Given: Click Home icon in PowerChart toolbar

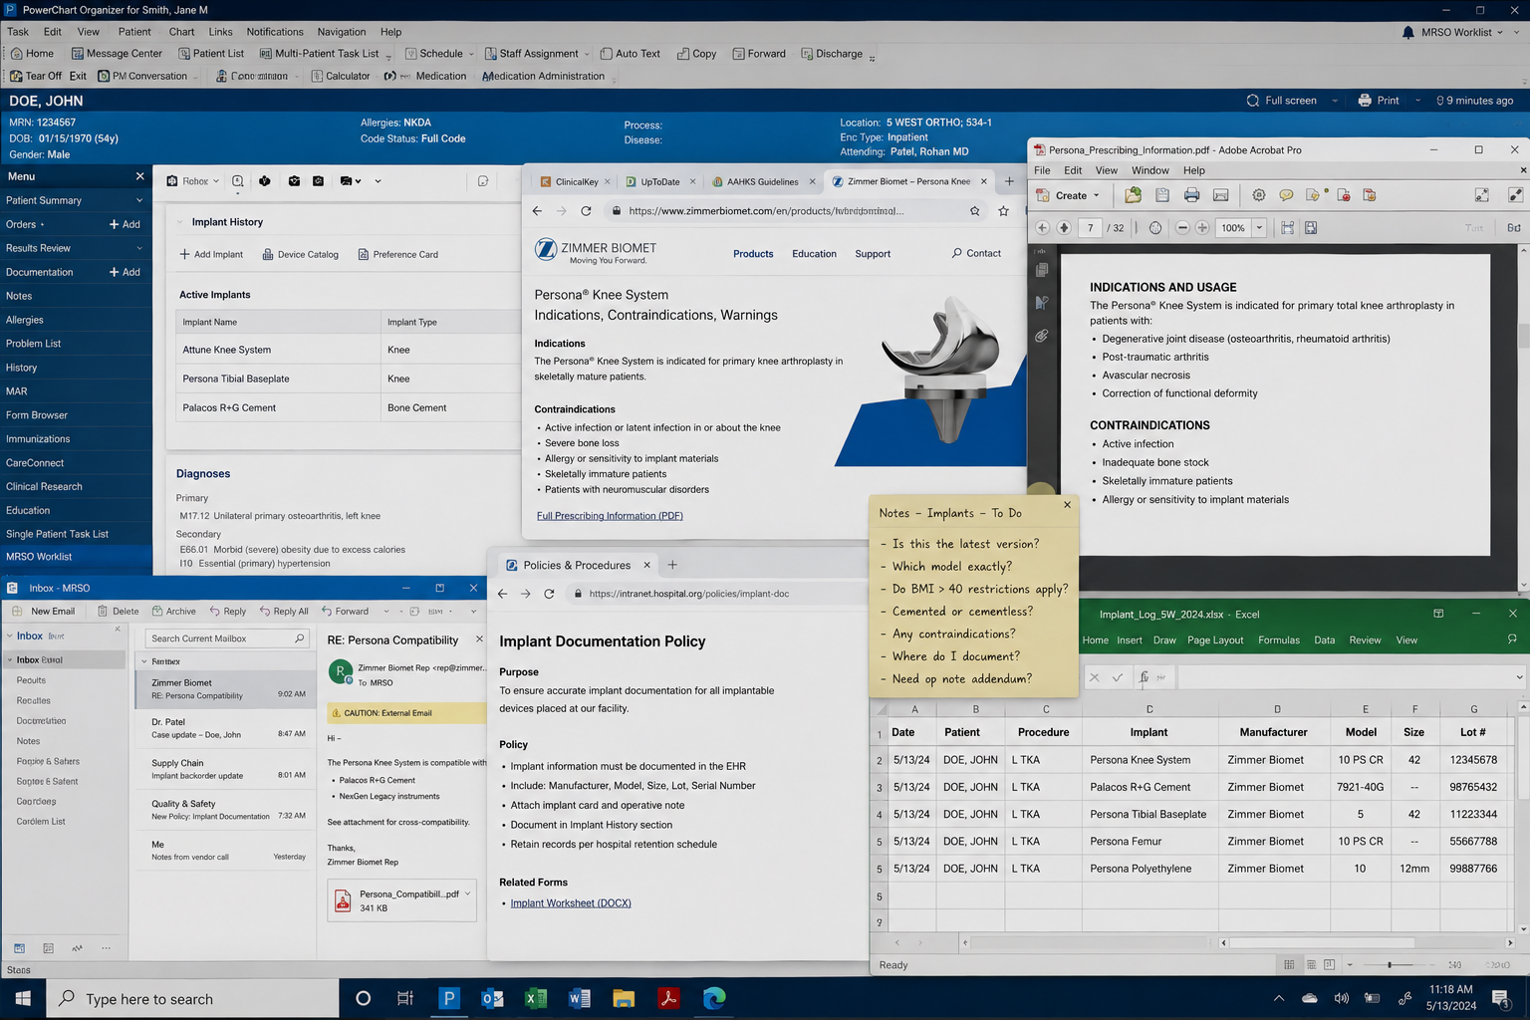Looking at the screenshot, I should (x=16, y=54).
